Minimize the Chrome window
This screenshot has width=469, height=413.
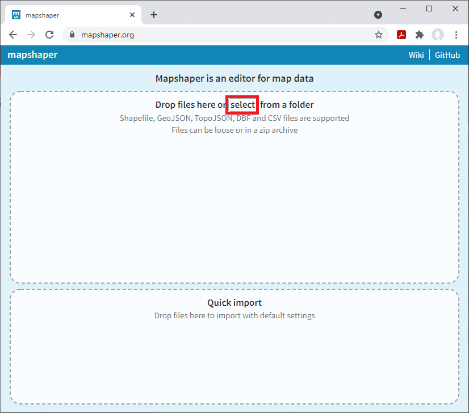pyautogui.click(x=403, y=9)
